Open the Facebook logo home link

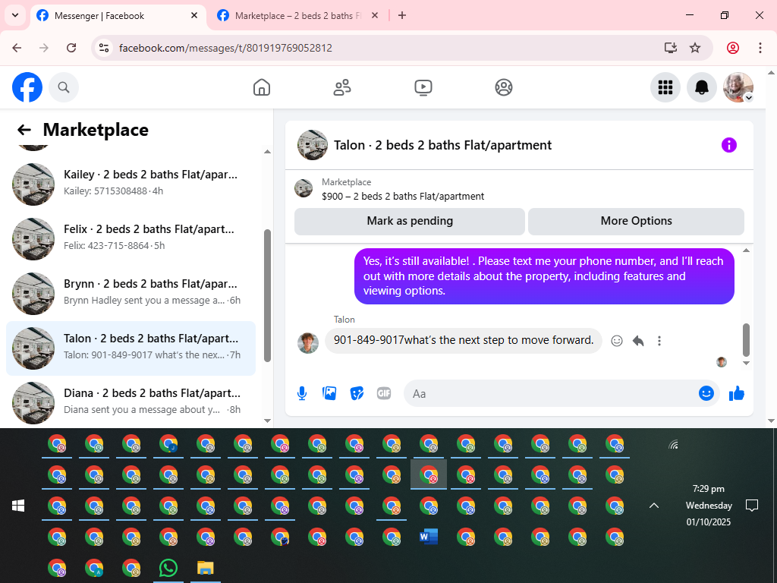pyautogui.click(x=27, y=87)
